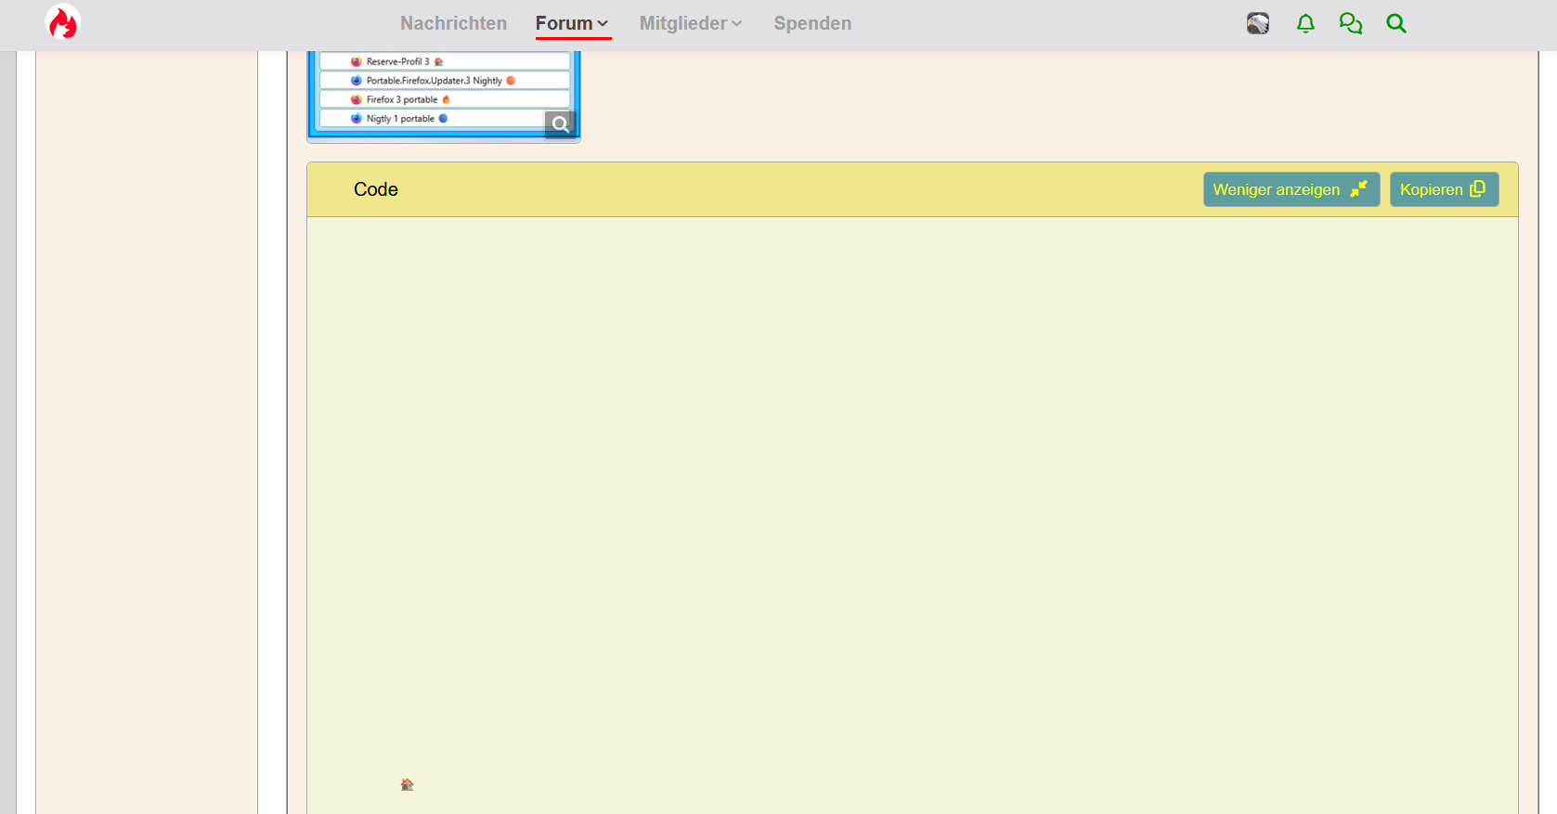This screenshot has height=814, width=1557.
Task: Click the magnifier overlay on the screenshot thumbnail
Action: [x=560, y=124]
